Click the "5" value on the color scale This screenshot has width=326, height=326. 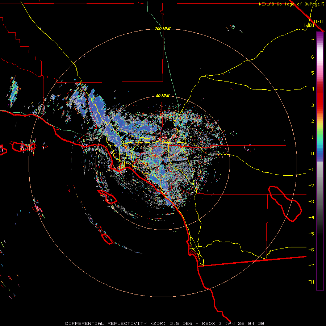[313, 73]
